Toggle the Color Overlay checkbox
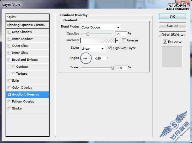 [x=9, y=88]
